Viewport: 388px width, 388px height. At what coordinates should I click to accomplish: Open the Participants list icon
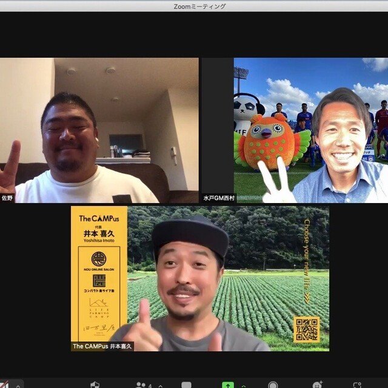coord(141,385)
